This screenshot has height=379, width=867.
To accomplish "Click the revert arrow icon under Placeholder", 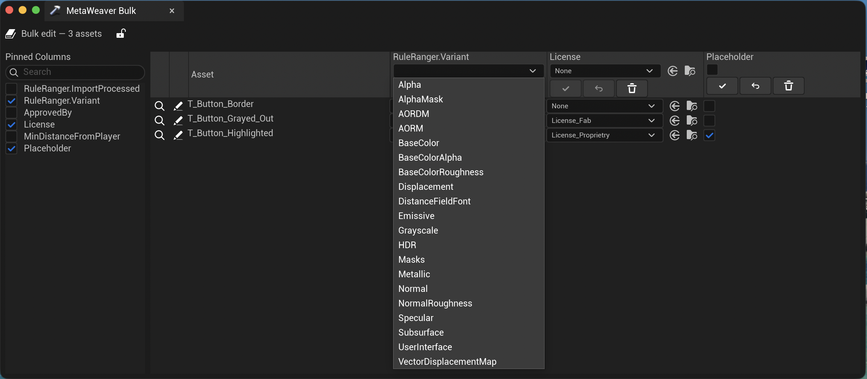I will pos(755,86).
